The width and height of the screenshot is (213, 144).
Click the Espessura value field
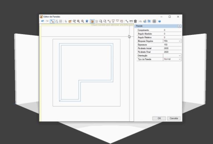pyautogui.click(x=172, y=45)
